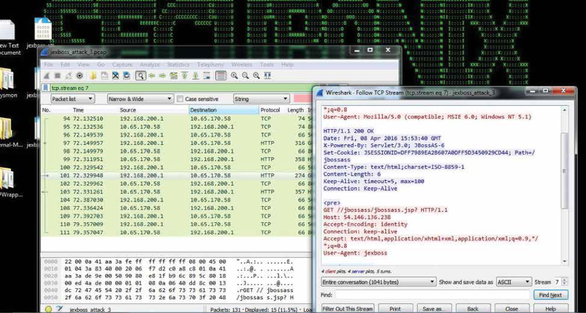Image resolution: width=586 pixels, height=313 pixels.
Task: Click the Filter Out This Stream button
Action: (x=348, y=308)
